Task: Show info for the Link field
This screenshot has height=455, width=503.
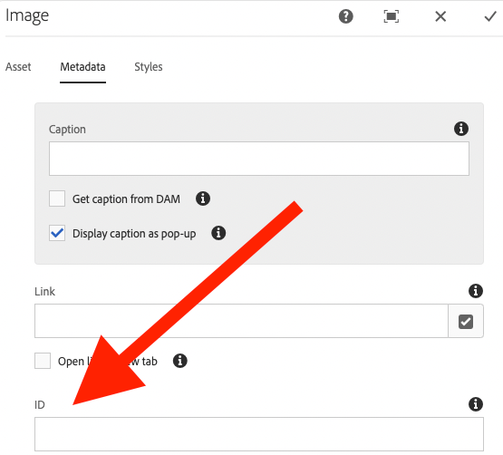Action: [476, 291]
